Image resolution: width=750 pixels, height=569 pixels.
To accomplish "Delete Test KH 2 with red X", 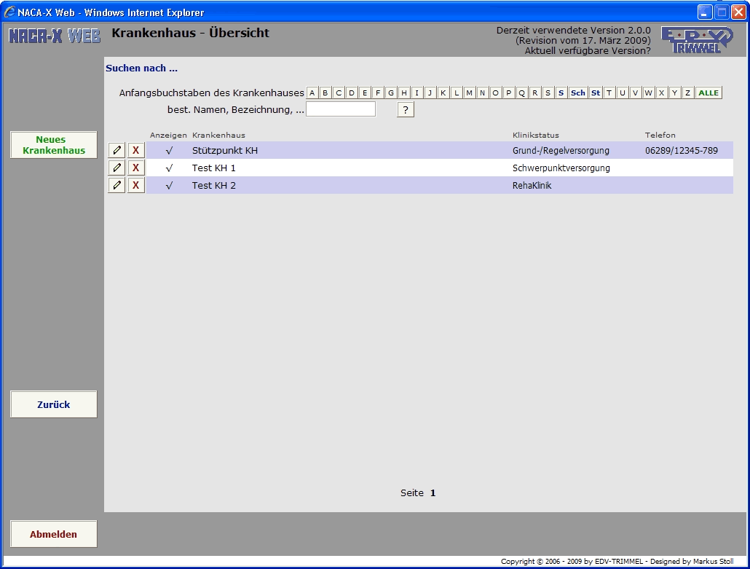I will tap(136, 185).
